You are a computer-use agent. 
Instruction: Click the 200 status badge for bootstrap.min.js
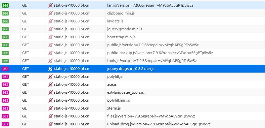tap(5, 37)
